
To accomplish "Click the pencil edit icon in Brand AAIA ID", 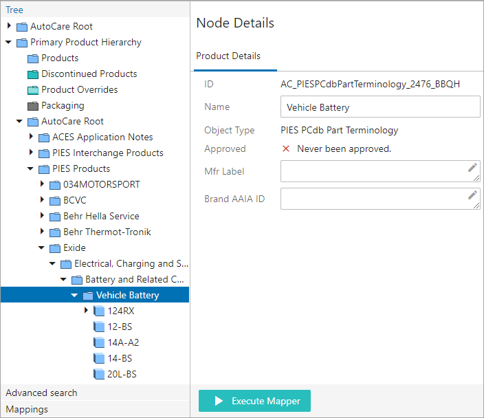I will point(472,195).
